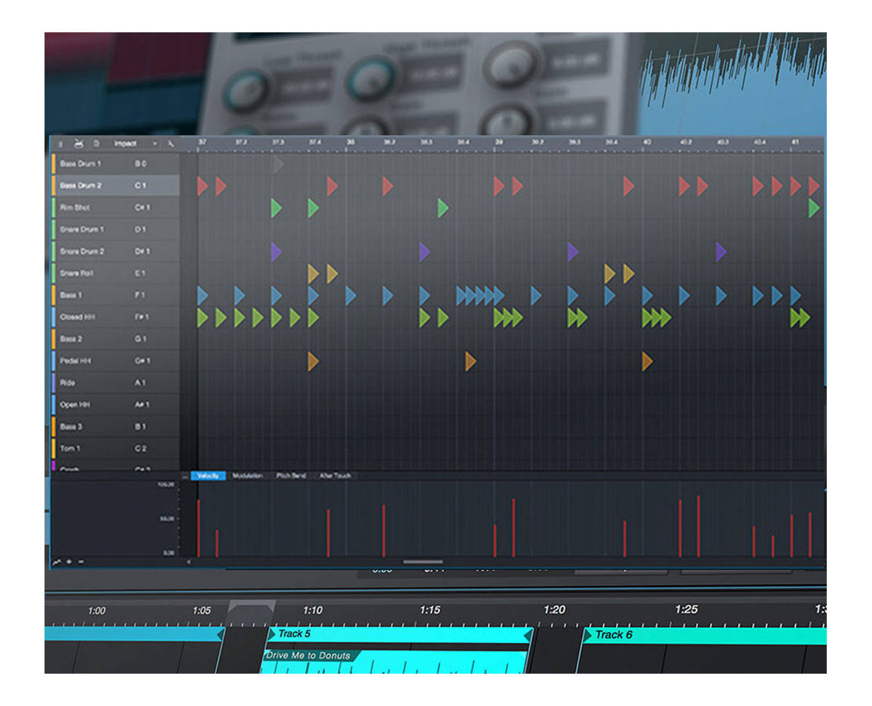The image size is (872, 706).
Task: Select the Ride row
Action: 115,382
